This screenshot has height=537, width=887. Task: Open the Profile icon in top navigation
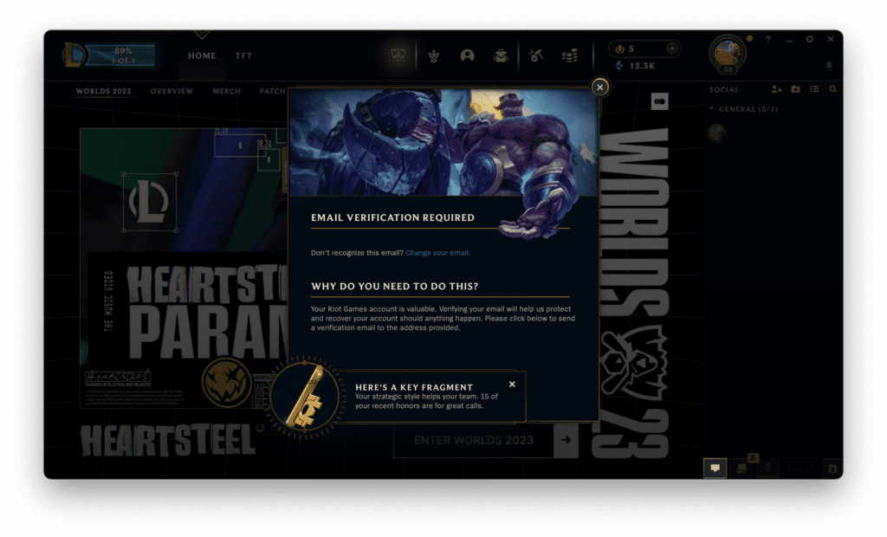tap(467, 55)
